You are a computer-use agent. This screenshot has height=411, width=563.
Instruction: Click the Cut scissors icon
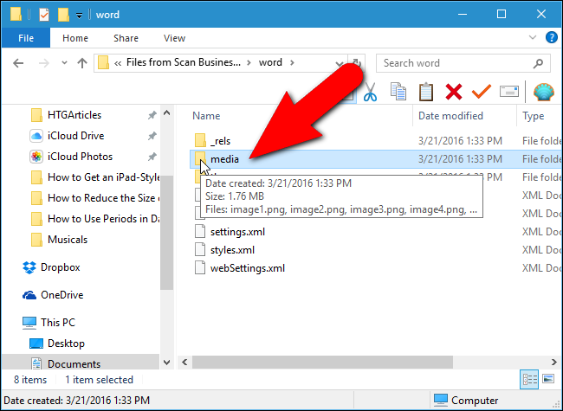point(370,93)
